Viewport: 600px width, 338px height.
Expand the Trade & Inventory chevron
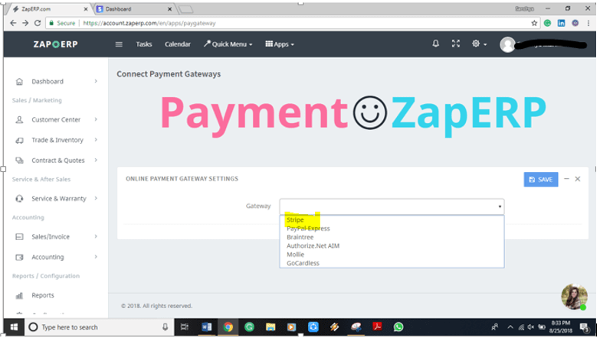pos(96,140)
